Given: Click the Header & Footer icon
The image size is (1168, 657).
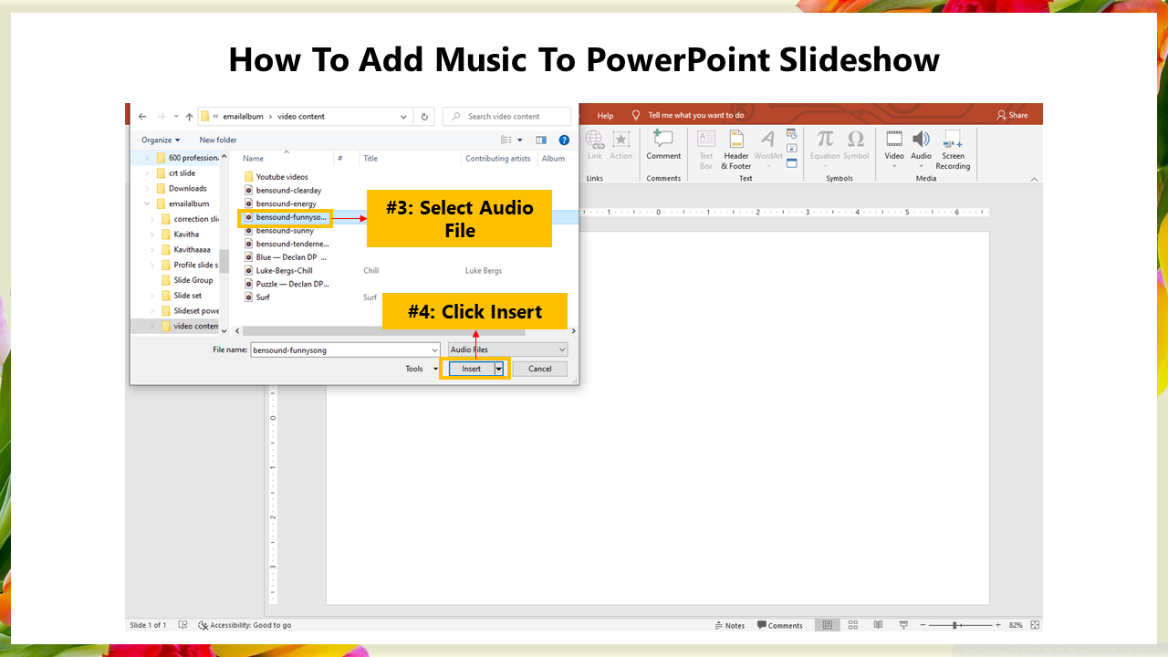Looking at the screenshot, I should tap(736, 139).
